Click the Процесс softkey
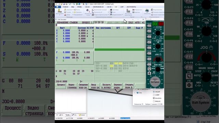 61,86
